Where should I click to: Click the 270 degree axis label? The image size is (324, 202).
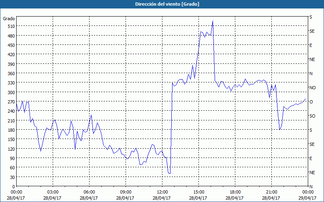coord(11,102)
